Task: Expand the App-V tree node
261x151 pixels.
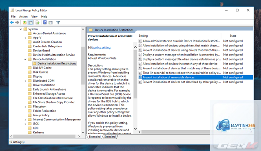Action: pos(25,38)
